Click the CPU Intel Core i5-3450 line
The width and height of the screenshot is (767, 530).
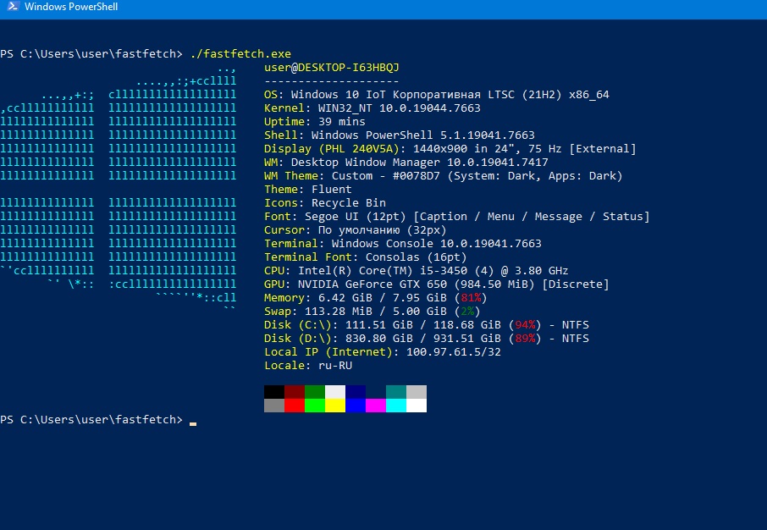(x=417, y=271)
